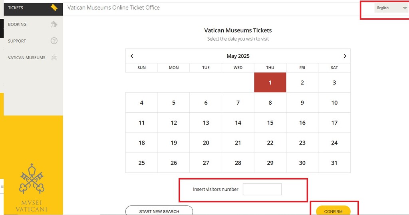Click the visitors number input field
The height and width of the screenshot is (215, 409).
(x=262, y=189)
